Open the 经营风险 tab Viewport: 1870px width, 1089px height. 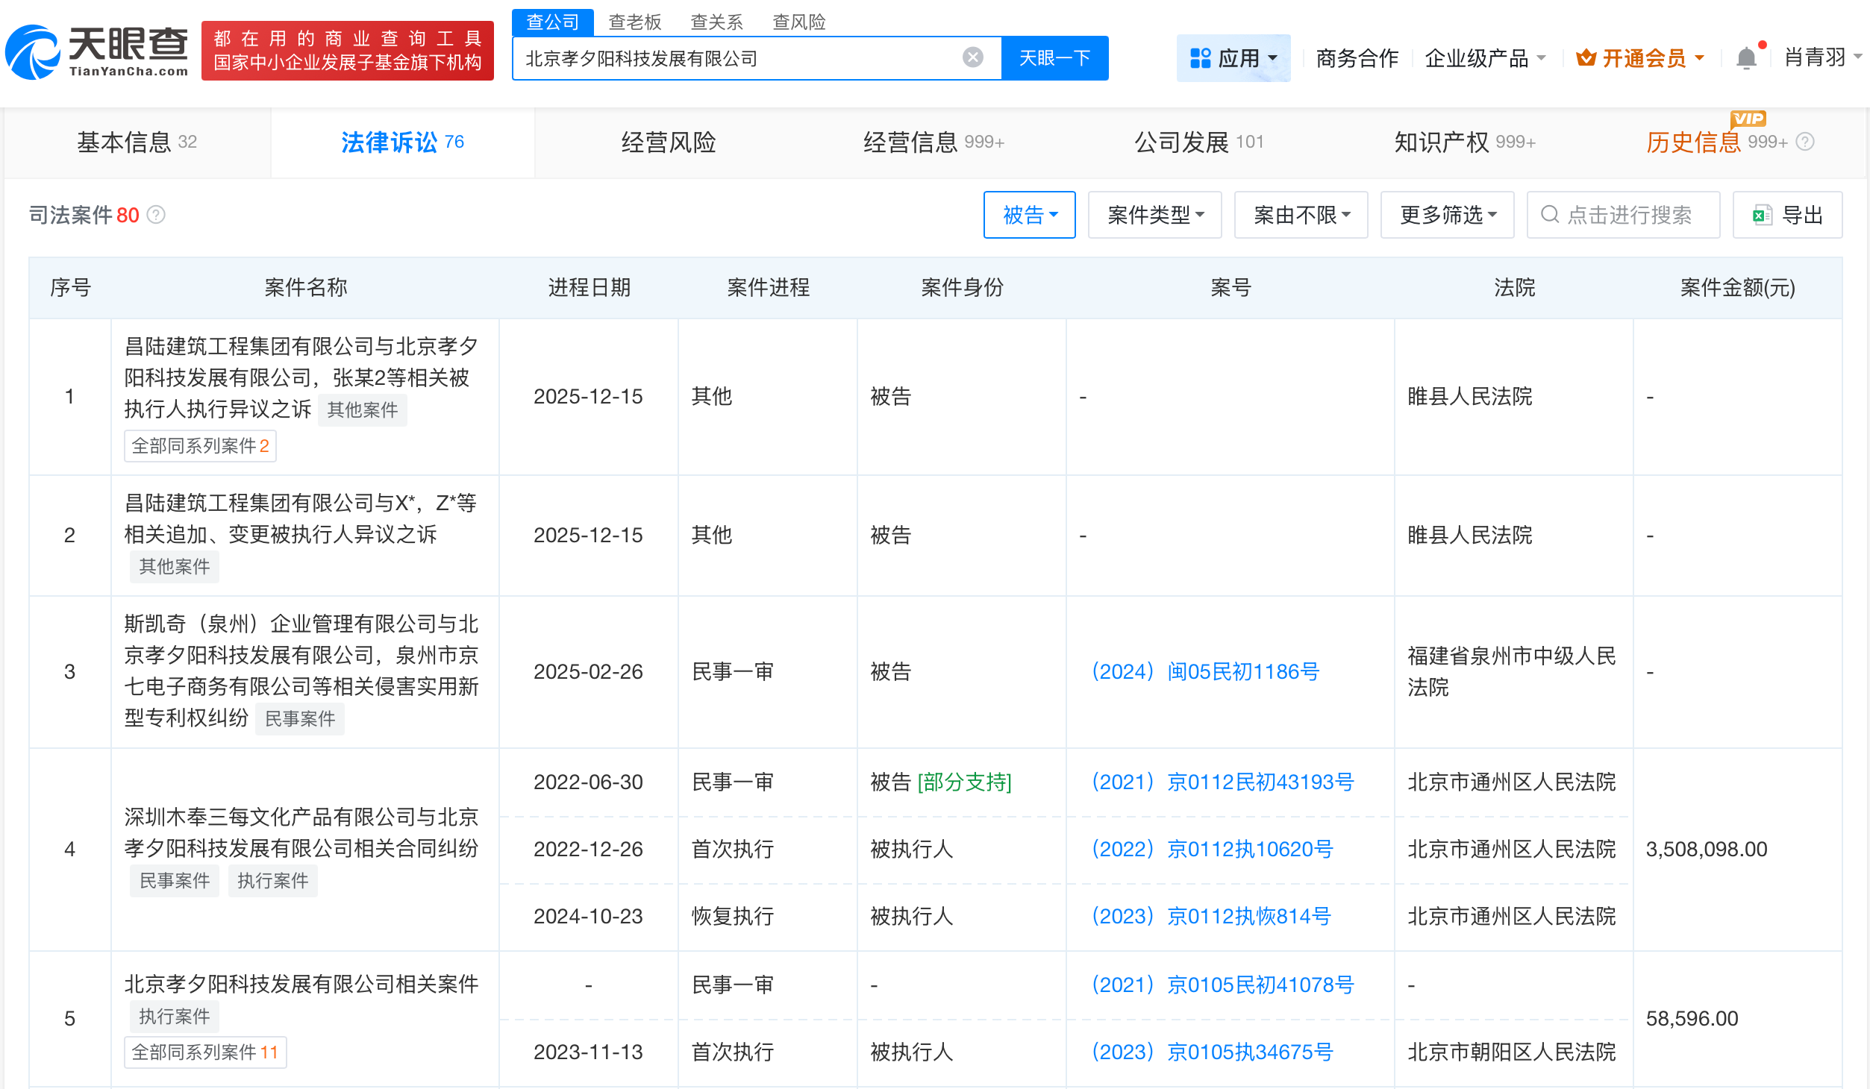667,142
